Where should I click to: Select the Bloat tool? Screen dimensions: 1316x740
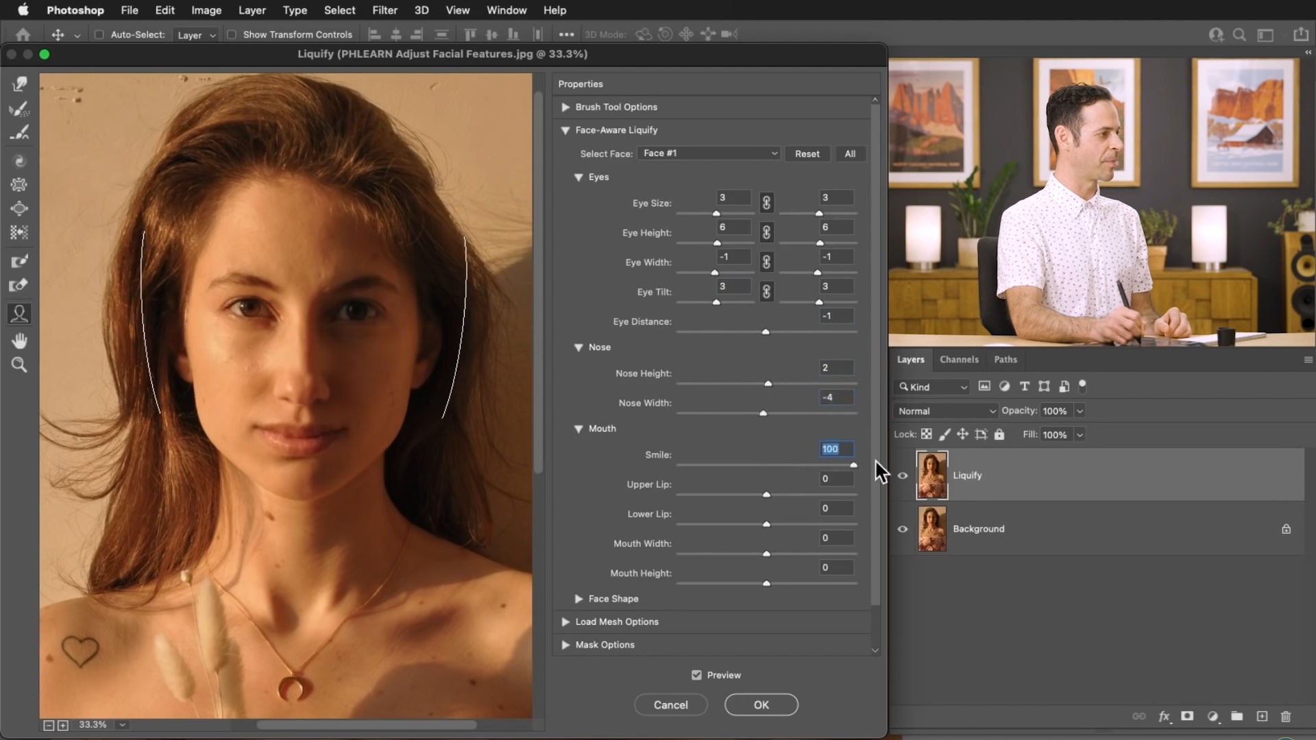tap(19, 209)
